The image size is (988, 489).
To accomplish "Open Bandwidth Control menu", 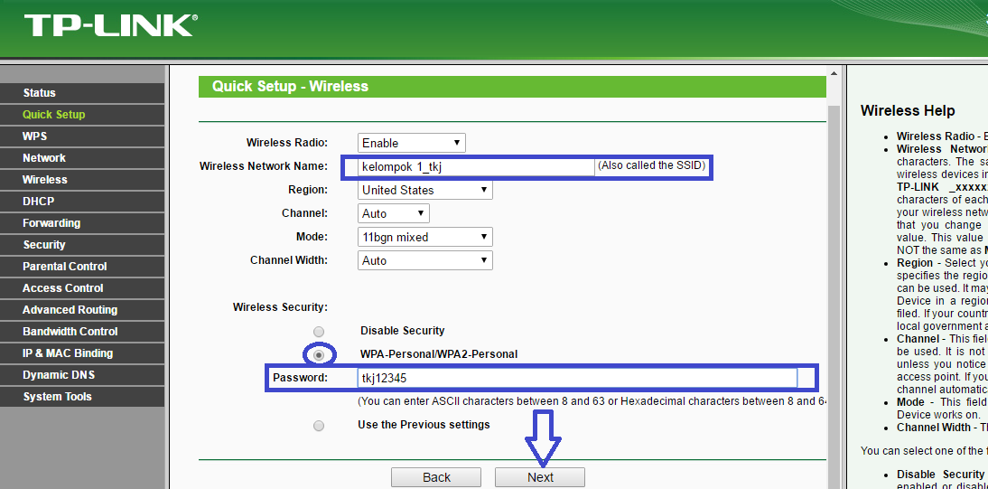I will (82, 331).
